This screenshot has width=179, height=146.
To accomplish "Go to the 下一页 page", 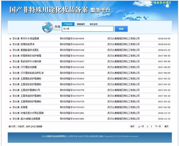I will (x=158, y=126).
